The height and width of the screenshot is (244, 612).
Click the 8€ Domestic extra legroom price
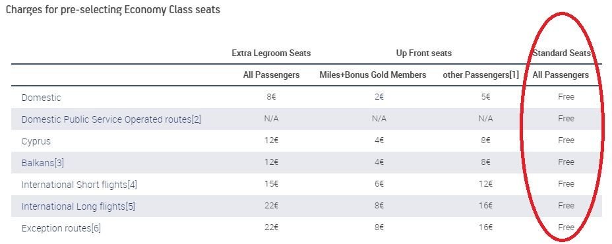[x=271, y=97]
